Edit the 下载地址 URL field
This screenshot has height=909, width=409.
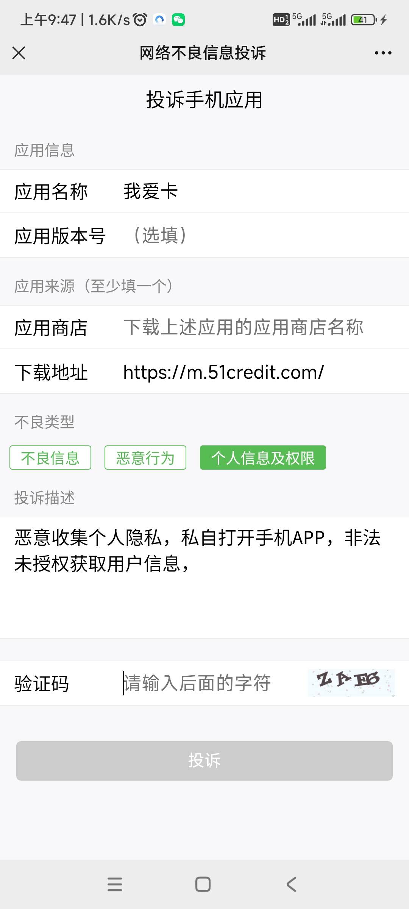[204, 372]
